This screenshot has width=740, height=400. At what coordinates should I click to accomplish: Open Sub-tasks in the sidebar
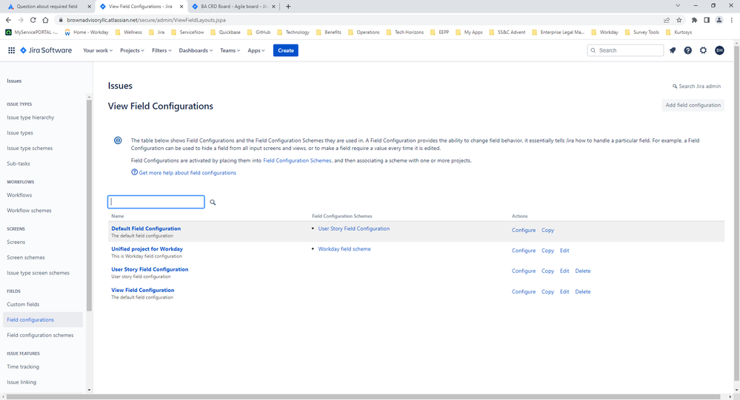pos(19,163)
